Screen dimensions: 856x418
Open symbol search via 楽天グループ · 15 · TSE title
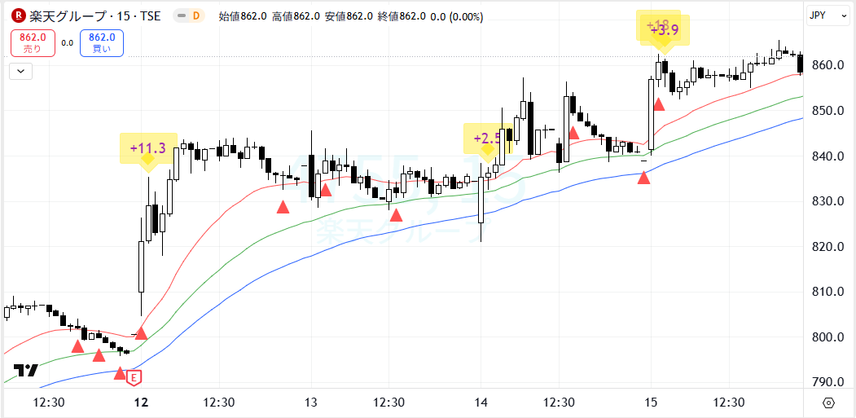94,16
